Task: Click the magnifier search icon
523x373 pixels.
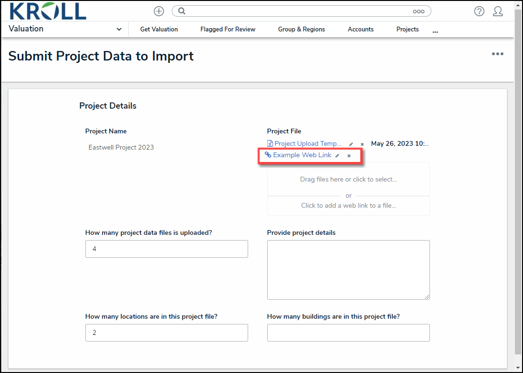Action: point(181,11)
